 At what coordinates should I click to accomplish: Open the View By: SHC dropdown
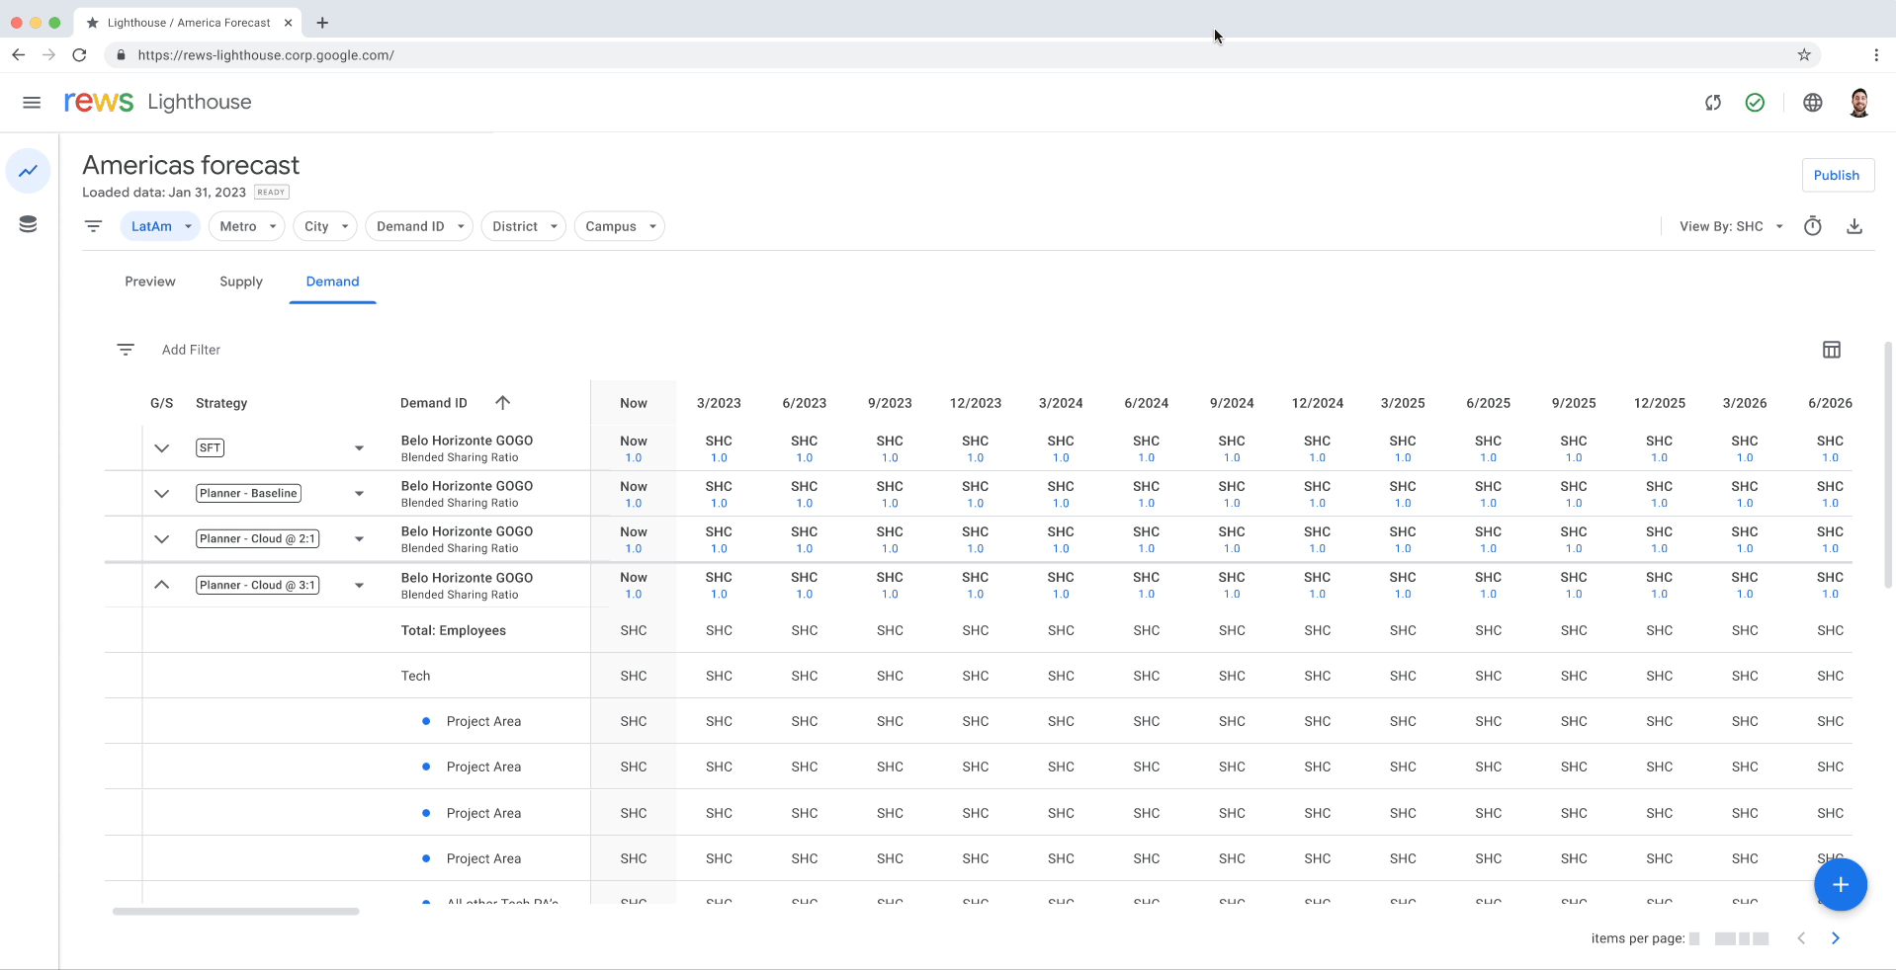1730,226
